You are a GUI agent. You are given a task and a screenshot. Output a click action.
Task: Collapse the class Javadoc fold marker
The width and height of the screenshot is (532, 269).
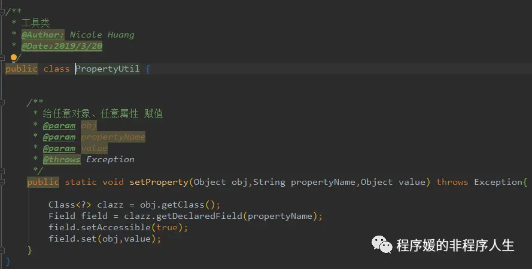point(2,12)
